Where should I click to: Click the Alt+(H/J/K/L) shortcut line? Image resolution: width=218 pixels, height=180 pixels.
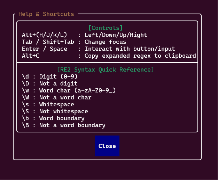coord(85,35)
